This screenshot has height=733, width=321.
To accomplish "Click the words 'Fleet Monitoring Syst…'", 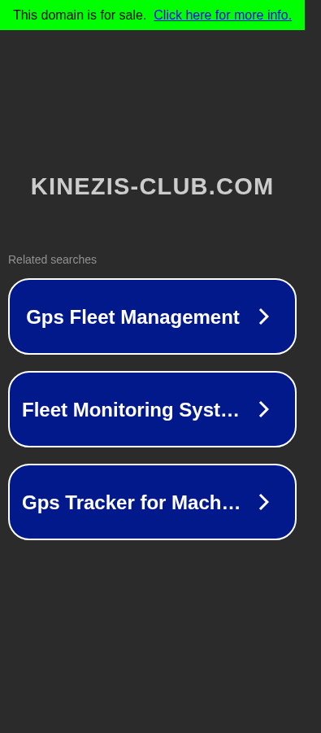I will 131,410.
